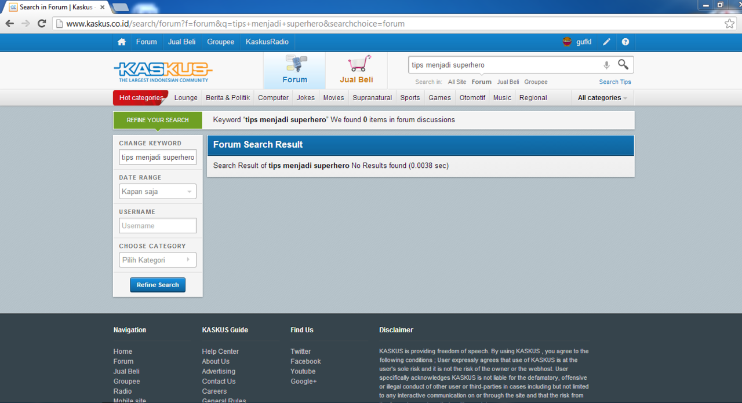
Task: Set search scope to Jual Beli
Action: click(508, 82)
